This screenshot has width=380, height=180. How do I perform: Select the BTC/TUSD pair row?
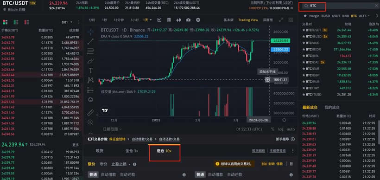coord(341,94)
